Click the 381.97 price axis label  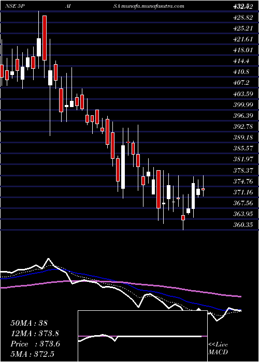point(242,159)
